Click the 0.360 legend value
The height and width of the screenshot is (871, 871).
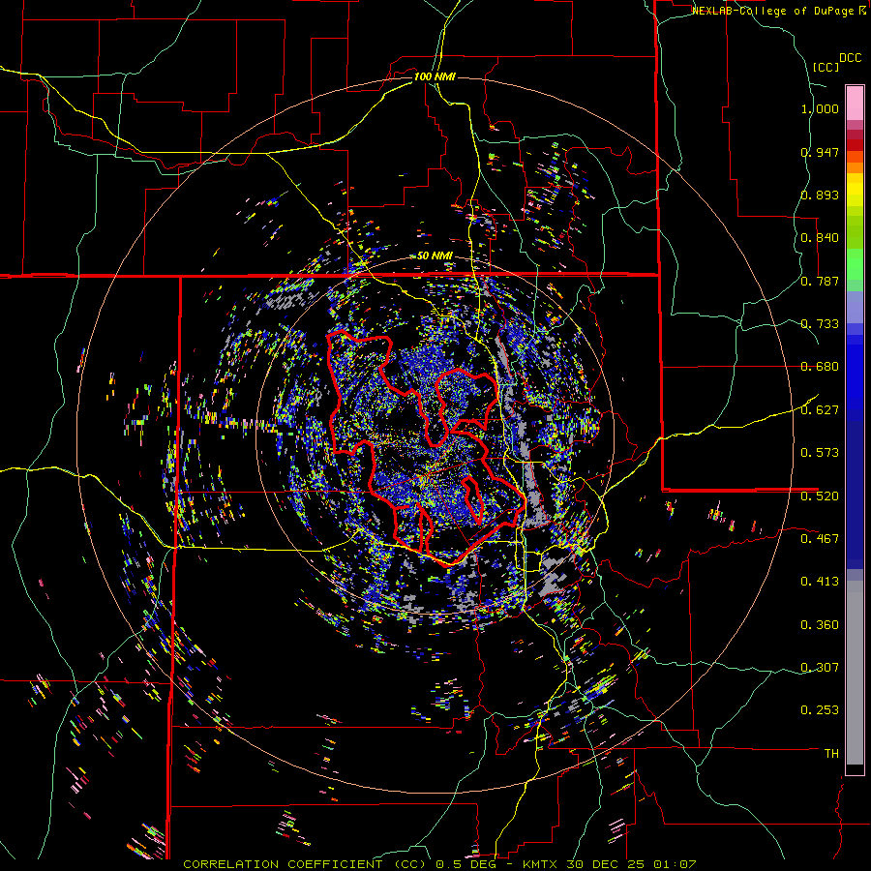coord(820,625)
